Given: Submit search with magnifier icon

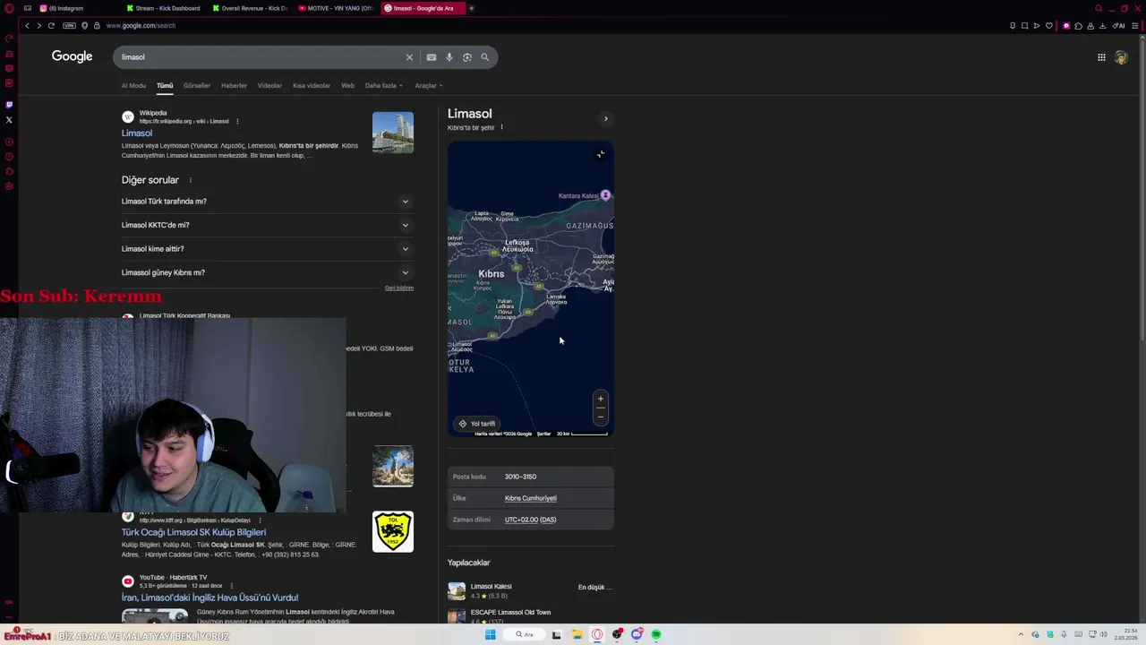Looking at the screenshot, I should 485,57.
